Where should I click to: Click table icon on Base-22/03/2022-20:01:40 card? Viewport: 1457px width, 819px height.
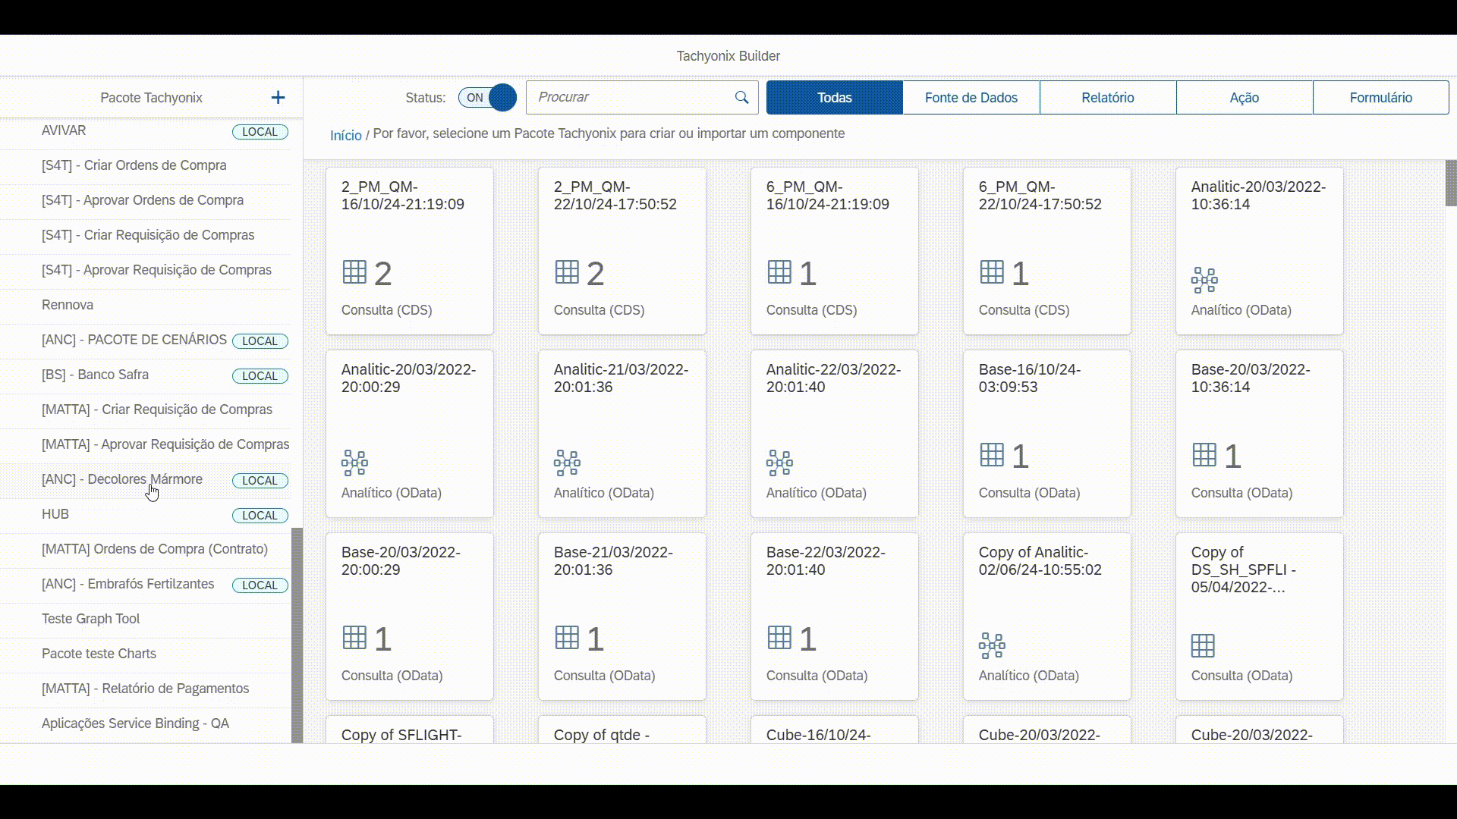point(779,638)
